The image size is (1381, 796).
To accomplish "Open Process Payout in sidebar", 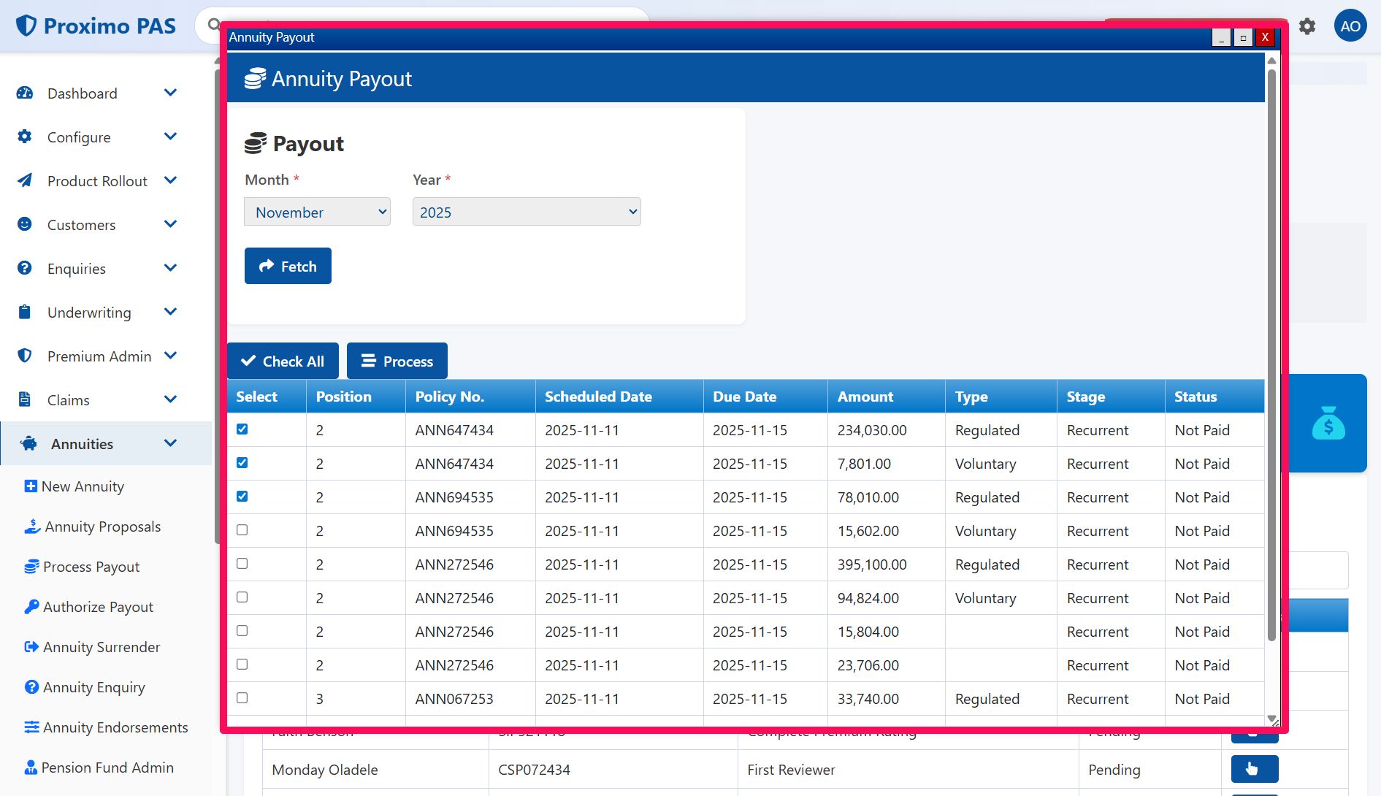I will (91, 567).
